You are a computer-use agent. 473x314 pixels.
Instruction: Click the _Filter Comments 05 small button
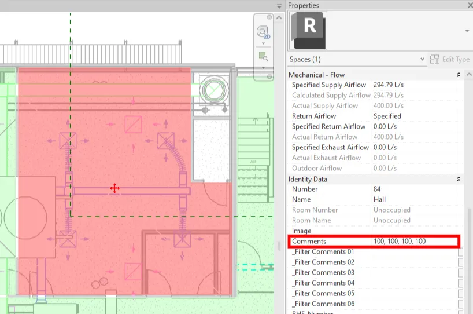click(x=460, y=294)
